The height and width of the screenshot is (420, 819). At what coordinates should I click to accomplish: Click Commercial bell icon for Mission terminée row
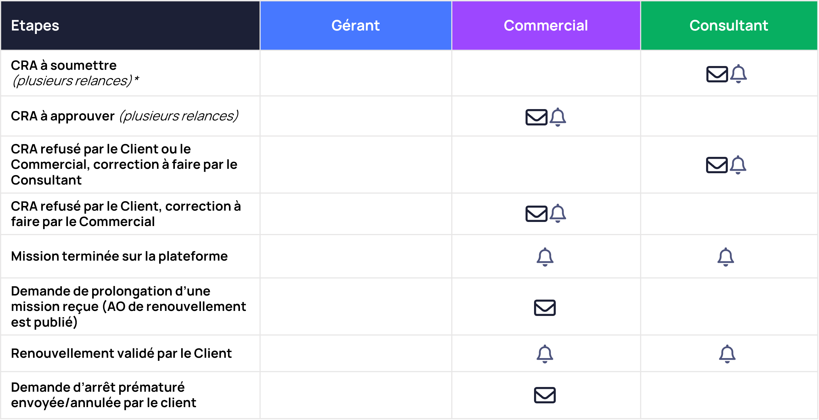545,257
